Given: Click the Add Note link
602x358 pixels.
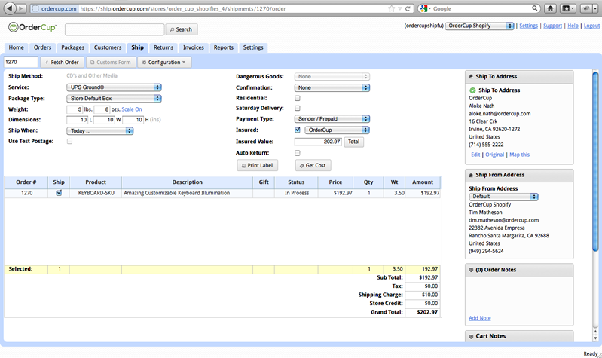Looking at the screenshot, I should [x=479, y=318].
